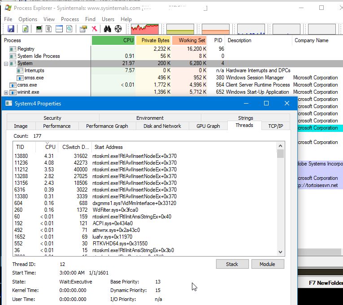Image resolution: width=343 pixels, height=305 pixels.
Task: Click the crosshair Find Window's Process icon
Action: click(118, 29)
